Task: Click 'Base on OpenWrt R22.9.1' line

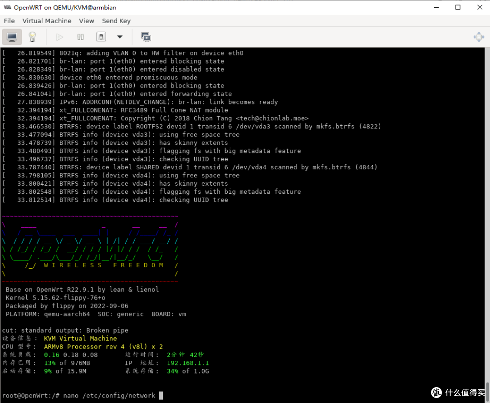Action: [x=82, y=290]
